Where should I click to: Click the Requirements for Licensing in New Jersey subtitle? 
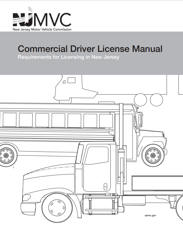68,57
